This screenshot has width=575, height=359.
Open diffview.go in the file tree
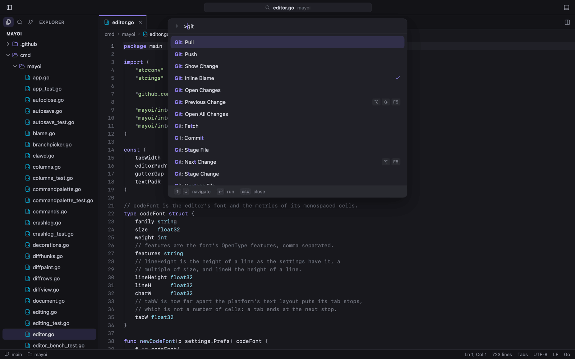pyautogui.click(x=49, y=290)
